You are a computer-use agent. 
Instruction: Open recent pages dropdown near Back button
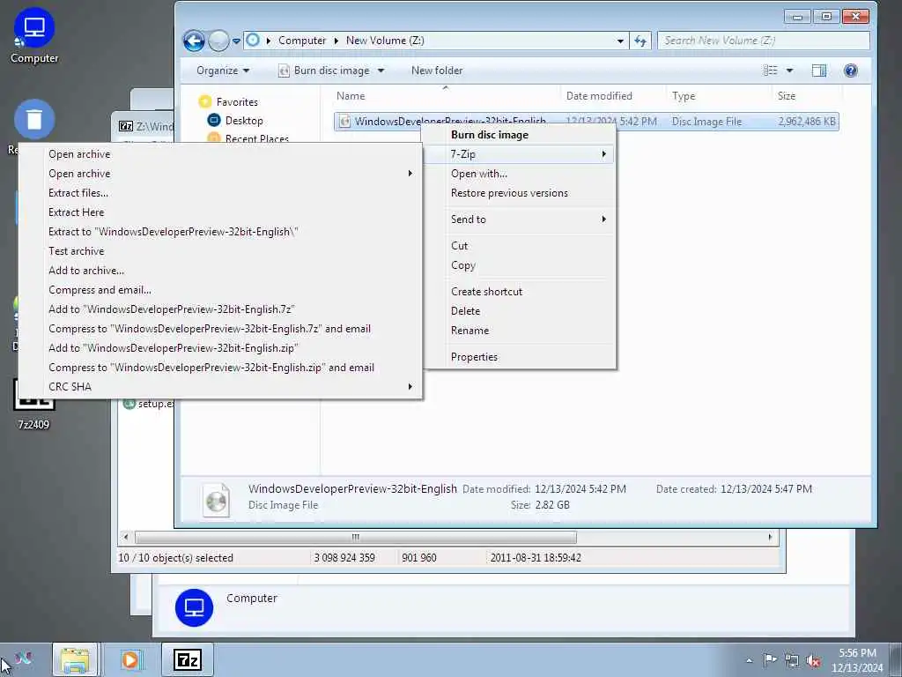pos(236,41)
